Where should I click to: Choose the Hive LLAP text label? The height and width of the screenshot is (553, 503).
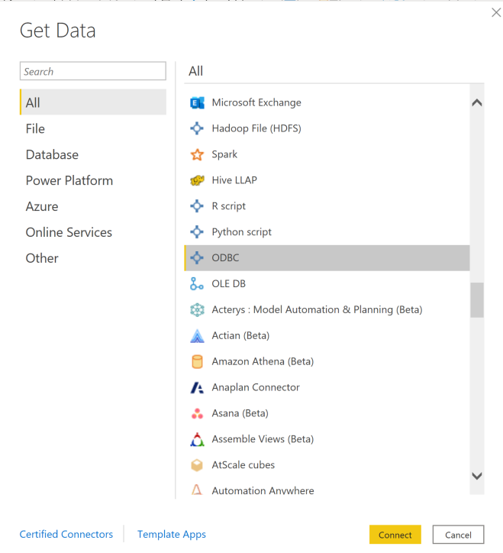pos(234,180)
